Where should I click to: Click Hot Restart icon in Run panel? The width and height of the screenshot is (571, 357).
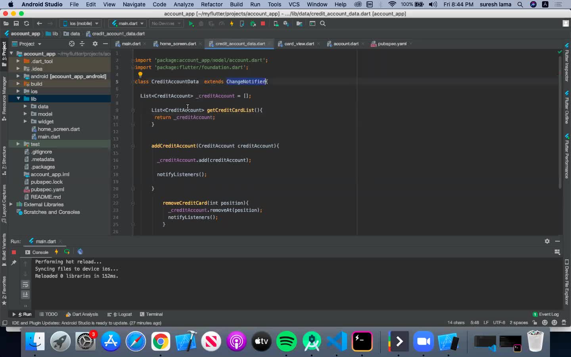click(67, 252)
